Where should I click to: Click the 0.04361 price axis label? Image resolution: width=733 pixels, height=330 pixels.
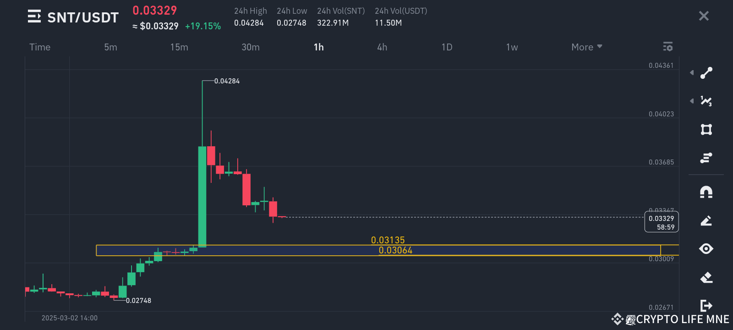pyautogui.click(x=661, y=66)
